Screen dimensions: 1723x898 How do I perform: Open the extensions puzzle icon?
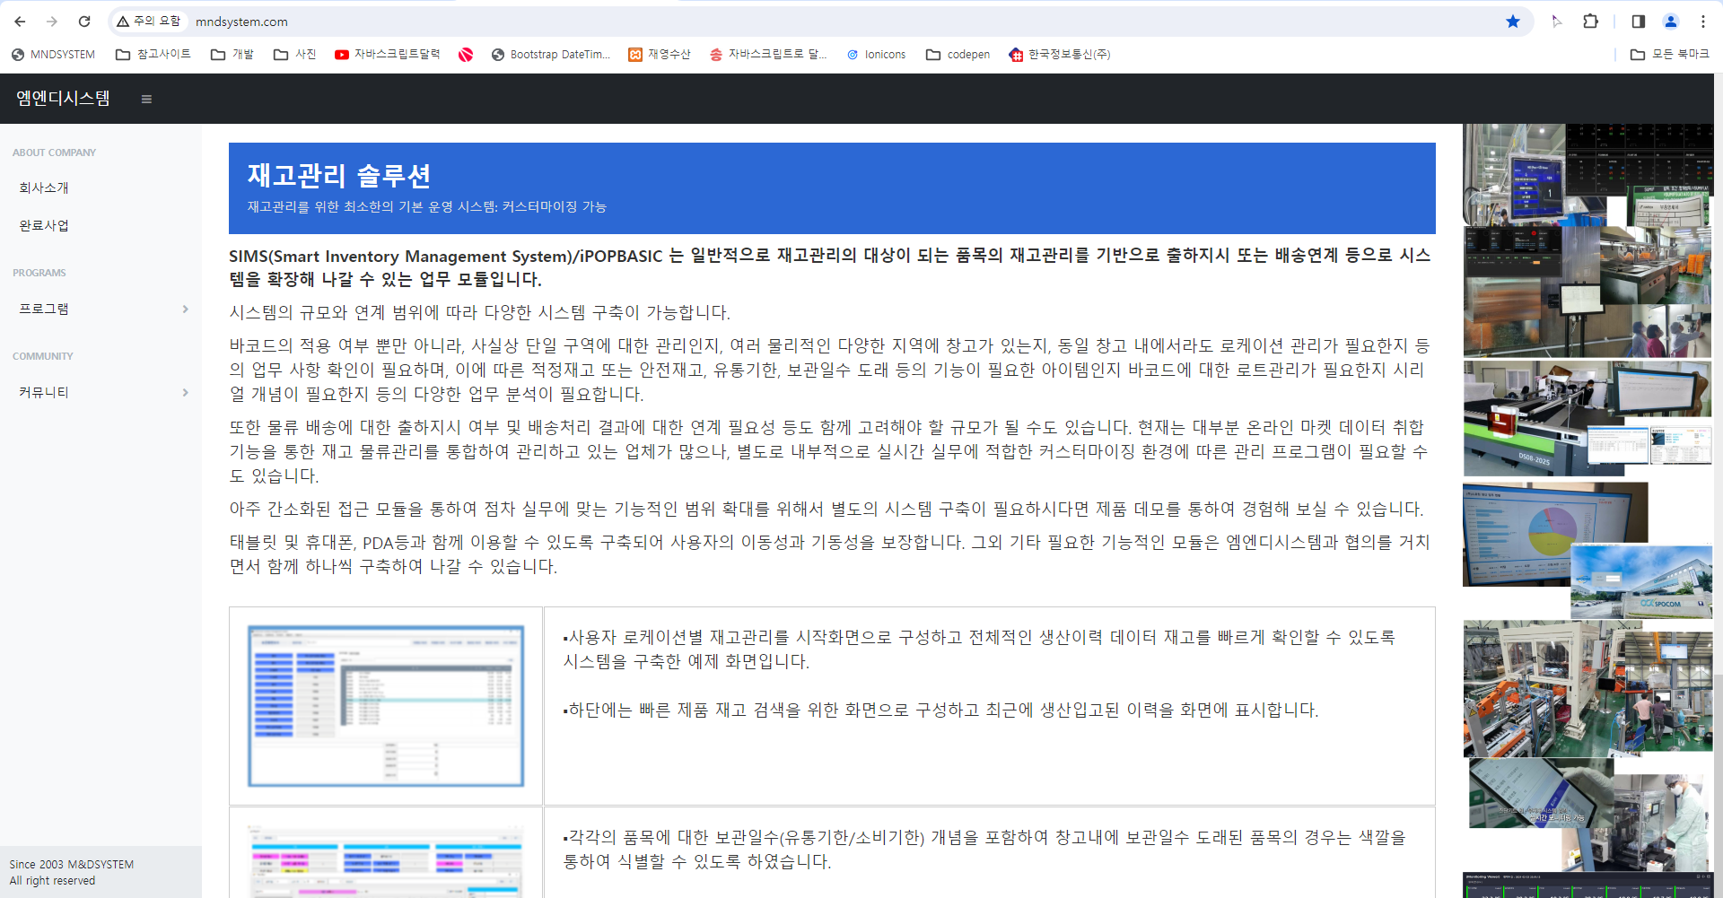[x=1591, y=22]
